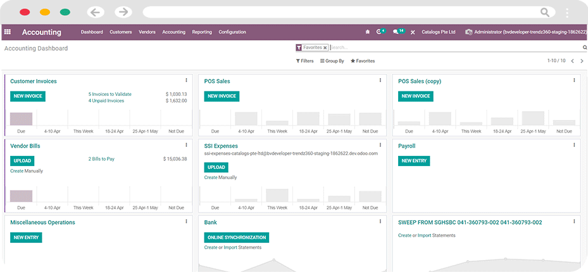Image resolution: width=588 pixels, height=272 pixels.
Task: Open the apps grid menu icon
Action: coord(8,32)
